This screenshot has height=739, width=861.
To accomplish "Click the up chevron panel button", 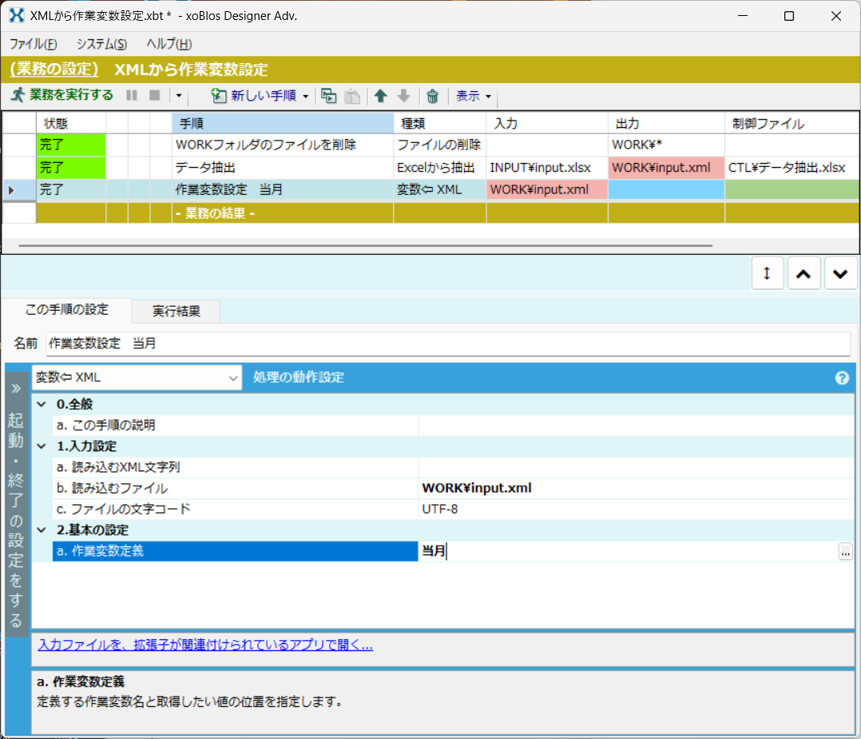I will [x=803, y=273].
